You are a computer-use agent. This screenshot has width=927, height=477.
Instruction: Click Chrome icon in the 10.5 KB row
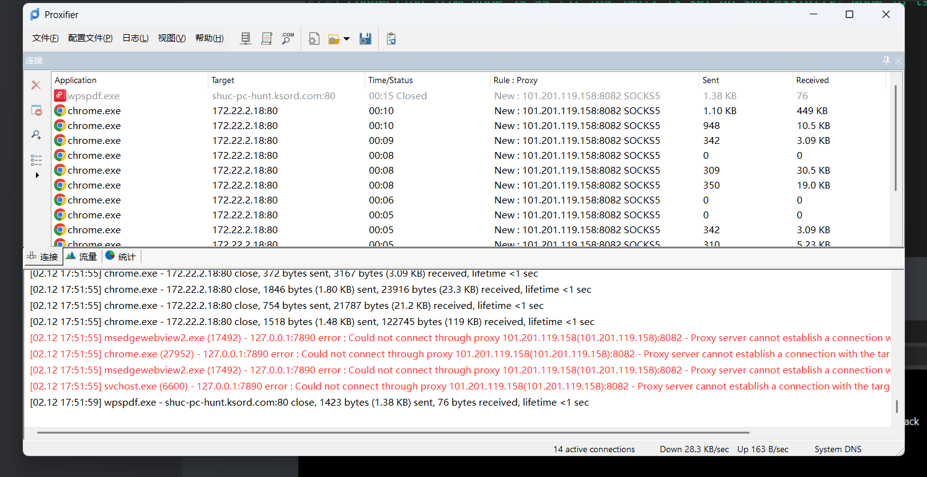click(x=60, y=125)
